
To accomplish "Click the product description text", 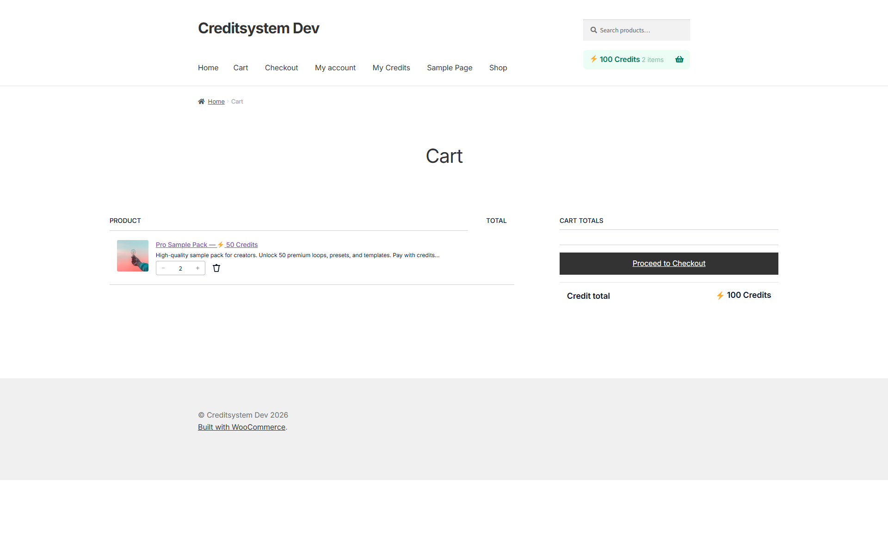I will pyautogui.click(x=297, y=255).
